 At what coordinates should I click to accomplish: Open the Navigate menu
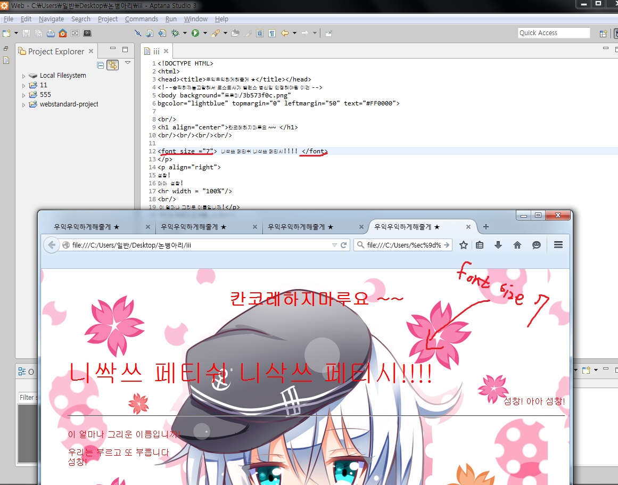(x=51, y=19)
